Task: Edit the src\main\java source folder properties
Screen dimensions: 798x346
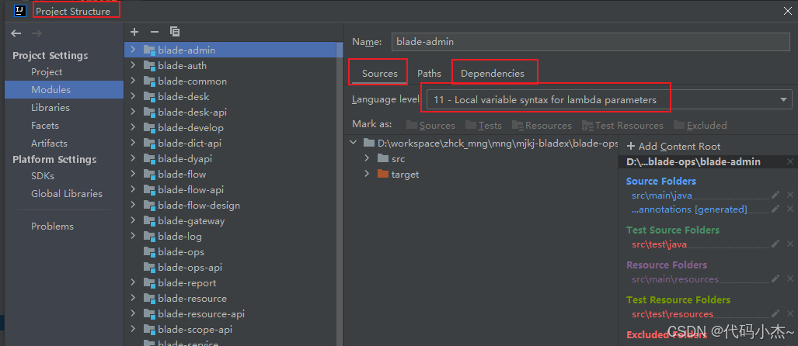Action: [775, 195]
